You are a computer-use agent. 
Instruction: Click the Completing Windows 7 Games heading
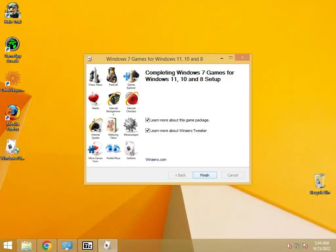190,76
